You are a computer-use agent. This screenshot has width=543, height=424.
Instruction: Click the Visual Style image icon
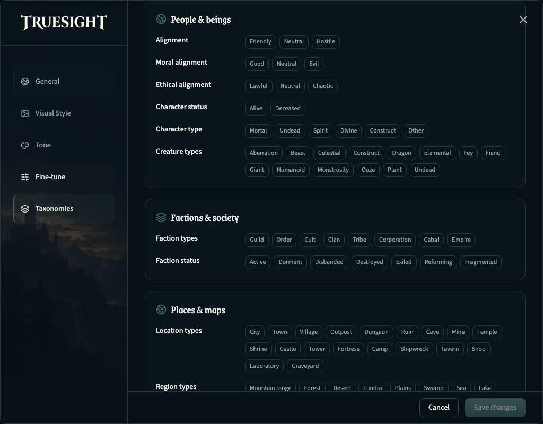coord(25,113)
